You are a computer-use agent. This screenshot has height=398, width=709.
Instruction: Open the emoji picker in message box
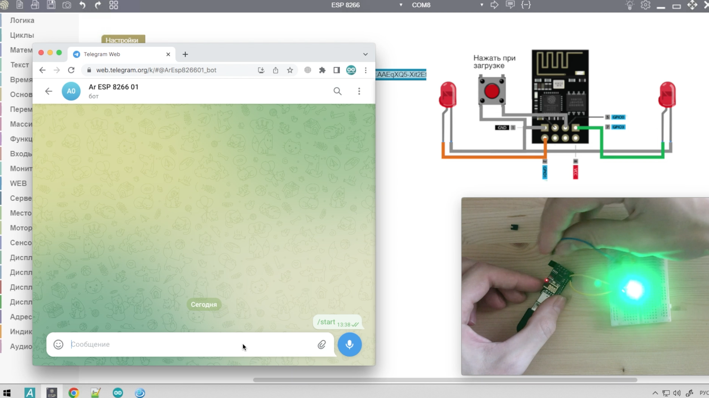(x=58, y=344)
